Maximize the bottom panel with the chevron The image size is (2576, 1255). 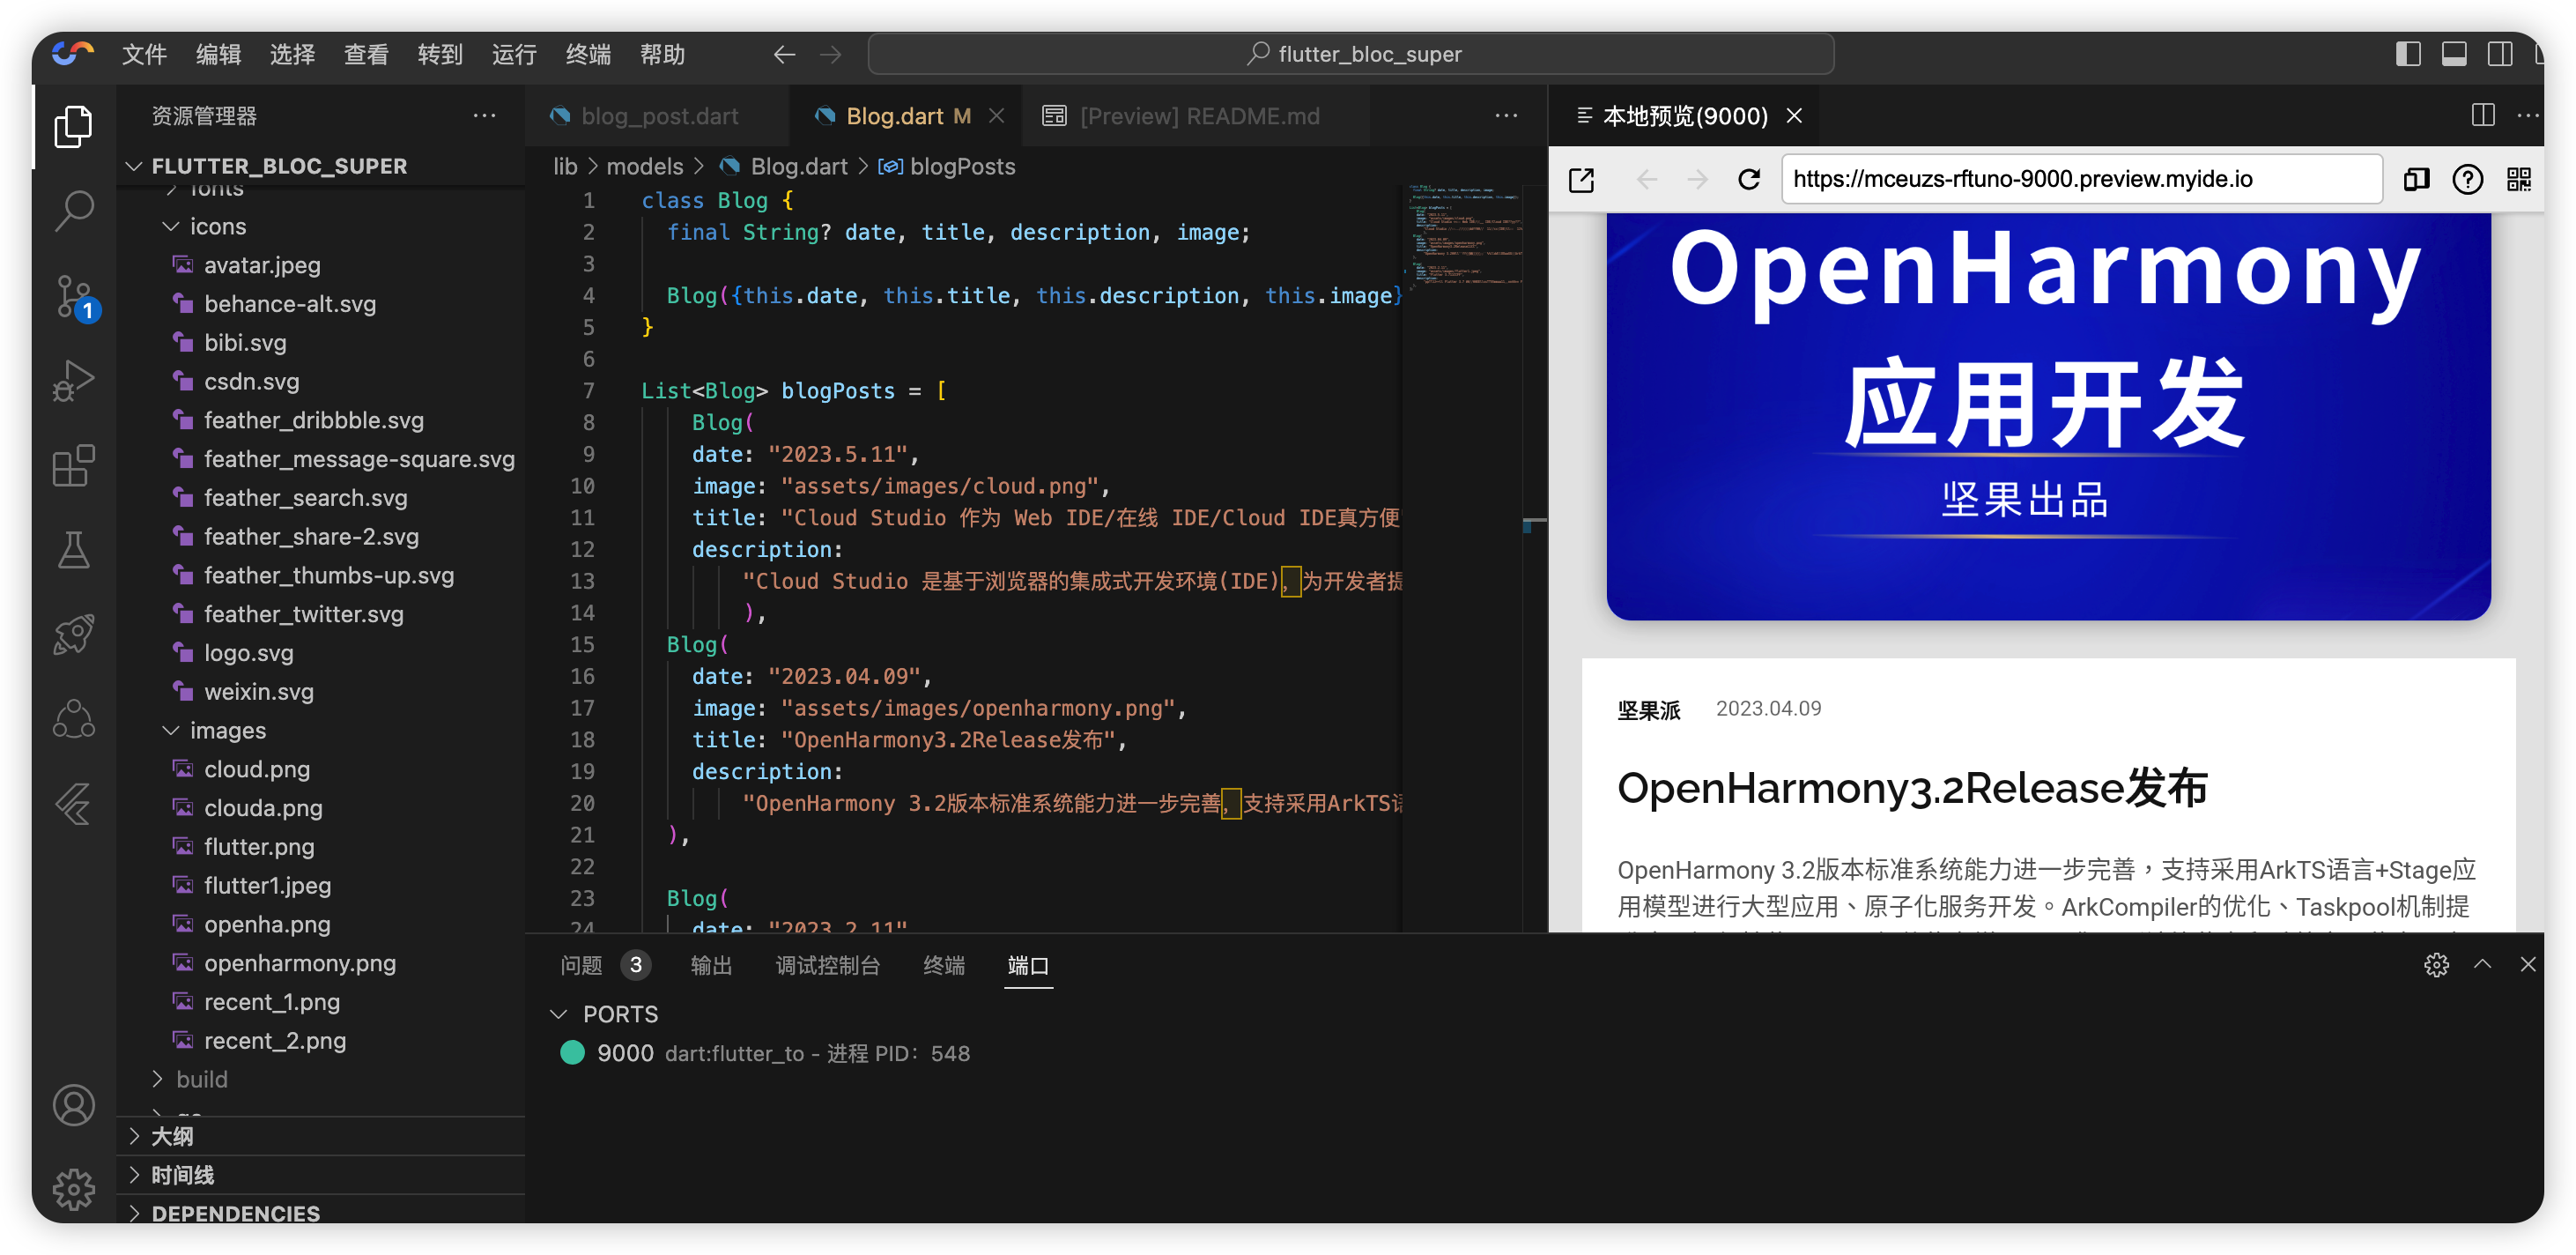[2482, 964]
